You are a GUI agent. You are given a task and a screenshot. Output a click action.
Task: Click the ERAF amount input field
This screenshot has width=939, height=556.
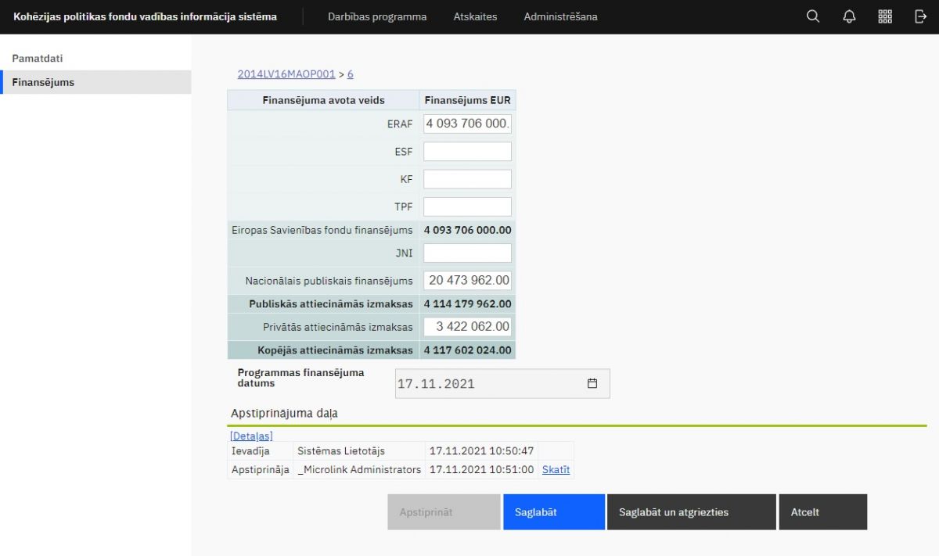(x=467, y=124)
